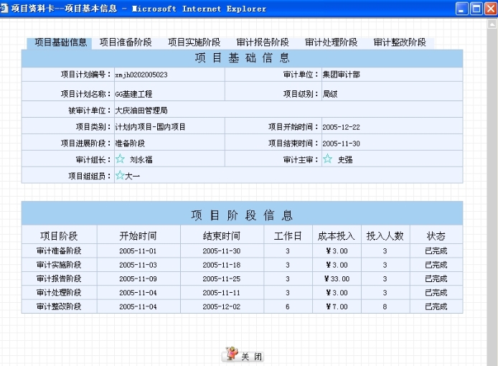This screenshot has height=366, width=498.
Task: Open the 项目准备阶段 tab
Action: (126, 42)
